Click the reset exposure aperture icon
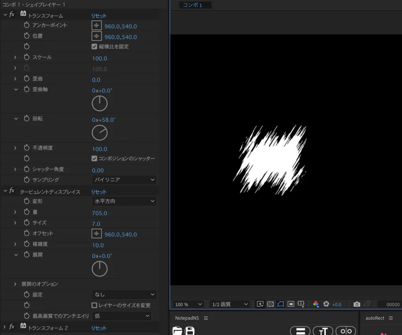The width and height of the screenshot is (402, 335). pyautogui.click(x=326, y=304)
